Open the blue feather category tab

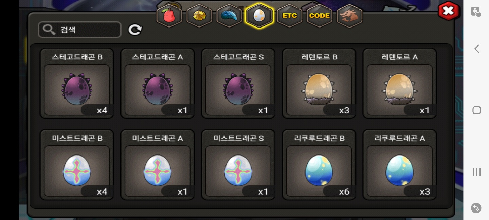click(229, 16)
